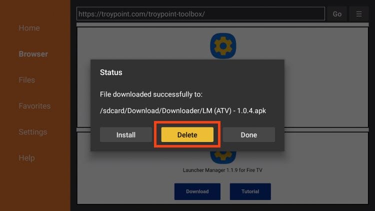Click the Done button in Status dialog

coord(248,134)
